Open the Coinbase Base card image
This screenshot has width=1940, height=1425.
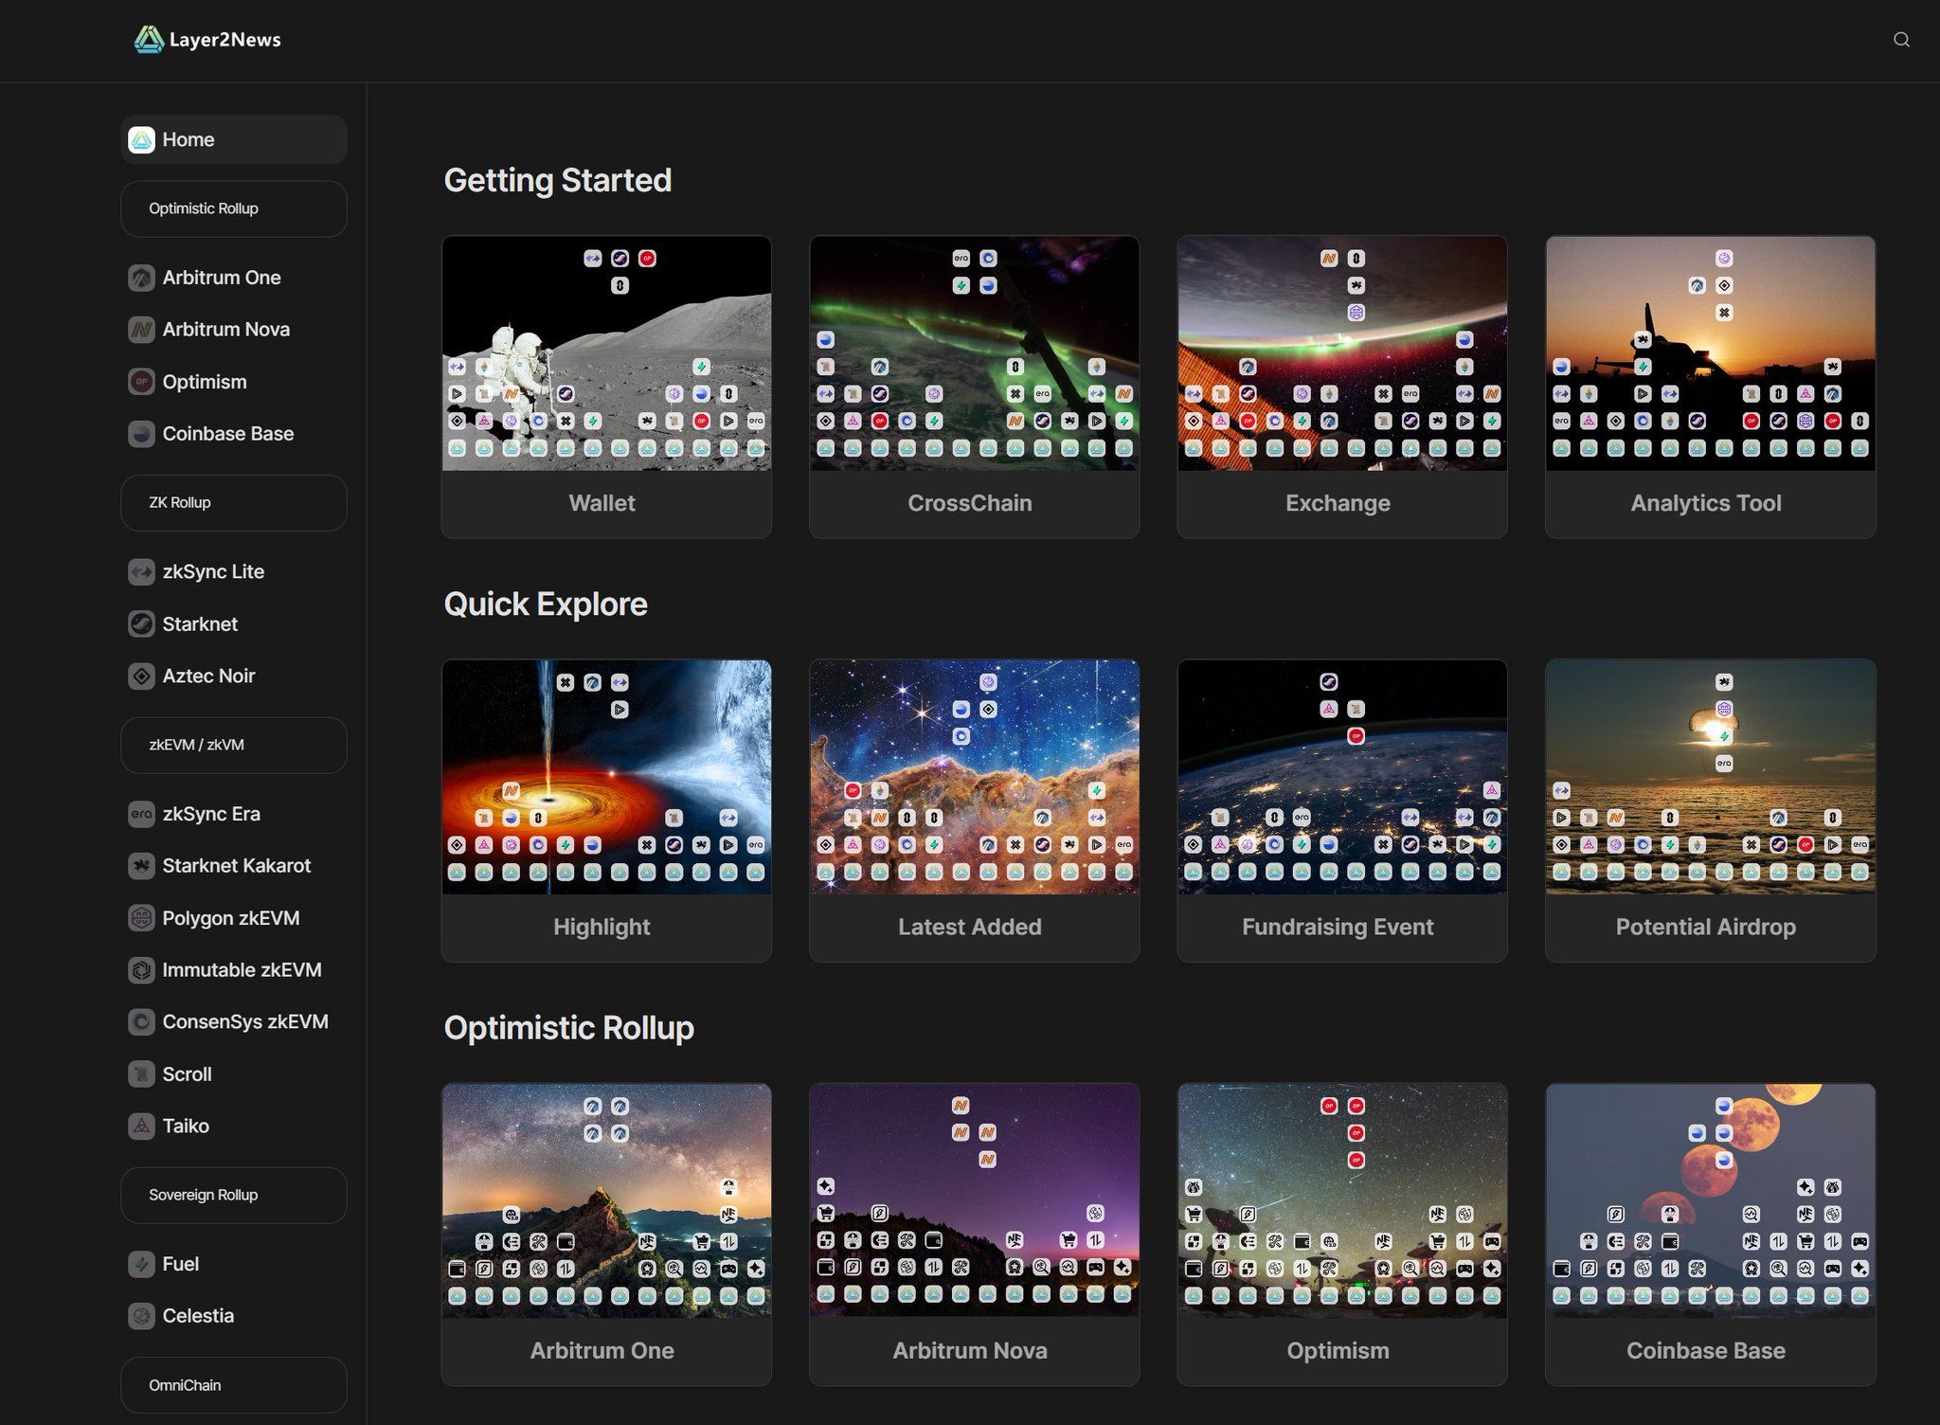coord(1711,1200)
